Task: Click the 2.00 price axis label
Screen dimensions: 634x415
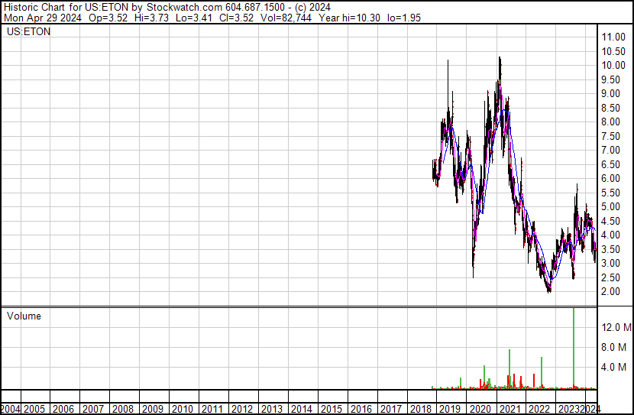Action: [612, 291]
